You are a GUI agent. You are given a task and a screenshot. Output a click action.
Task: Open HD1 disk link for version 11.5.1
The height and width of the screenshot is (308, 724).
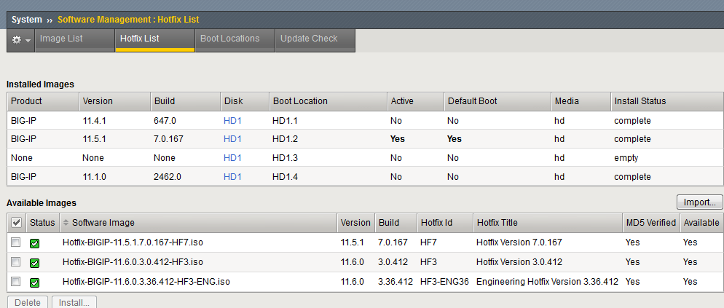[232, 139]
